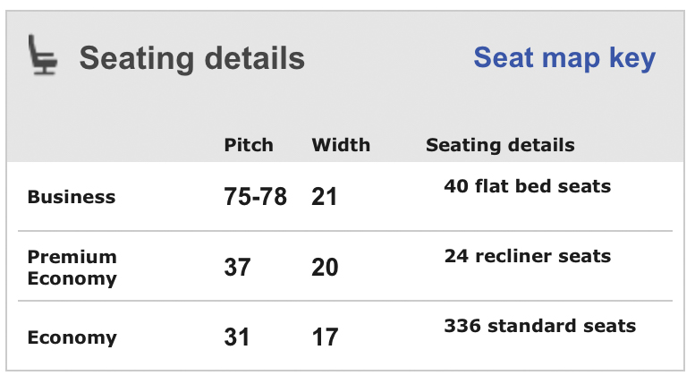
Task: Click the Business width value 21
Action: tap(325, 197)
